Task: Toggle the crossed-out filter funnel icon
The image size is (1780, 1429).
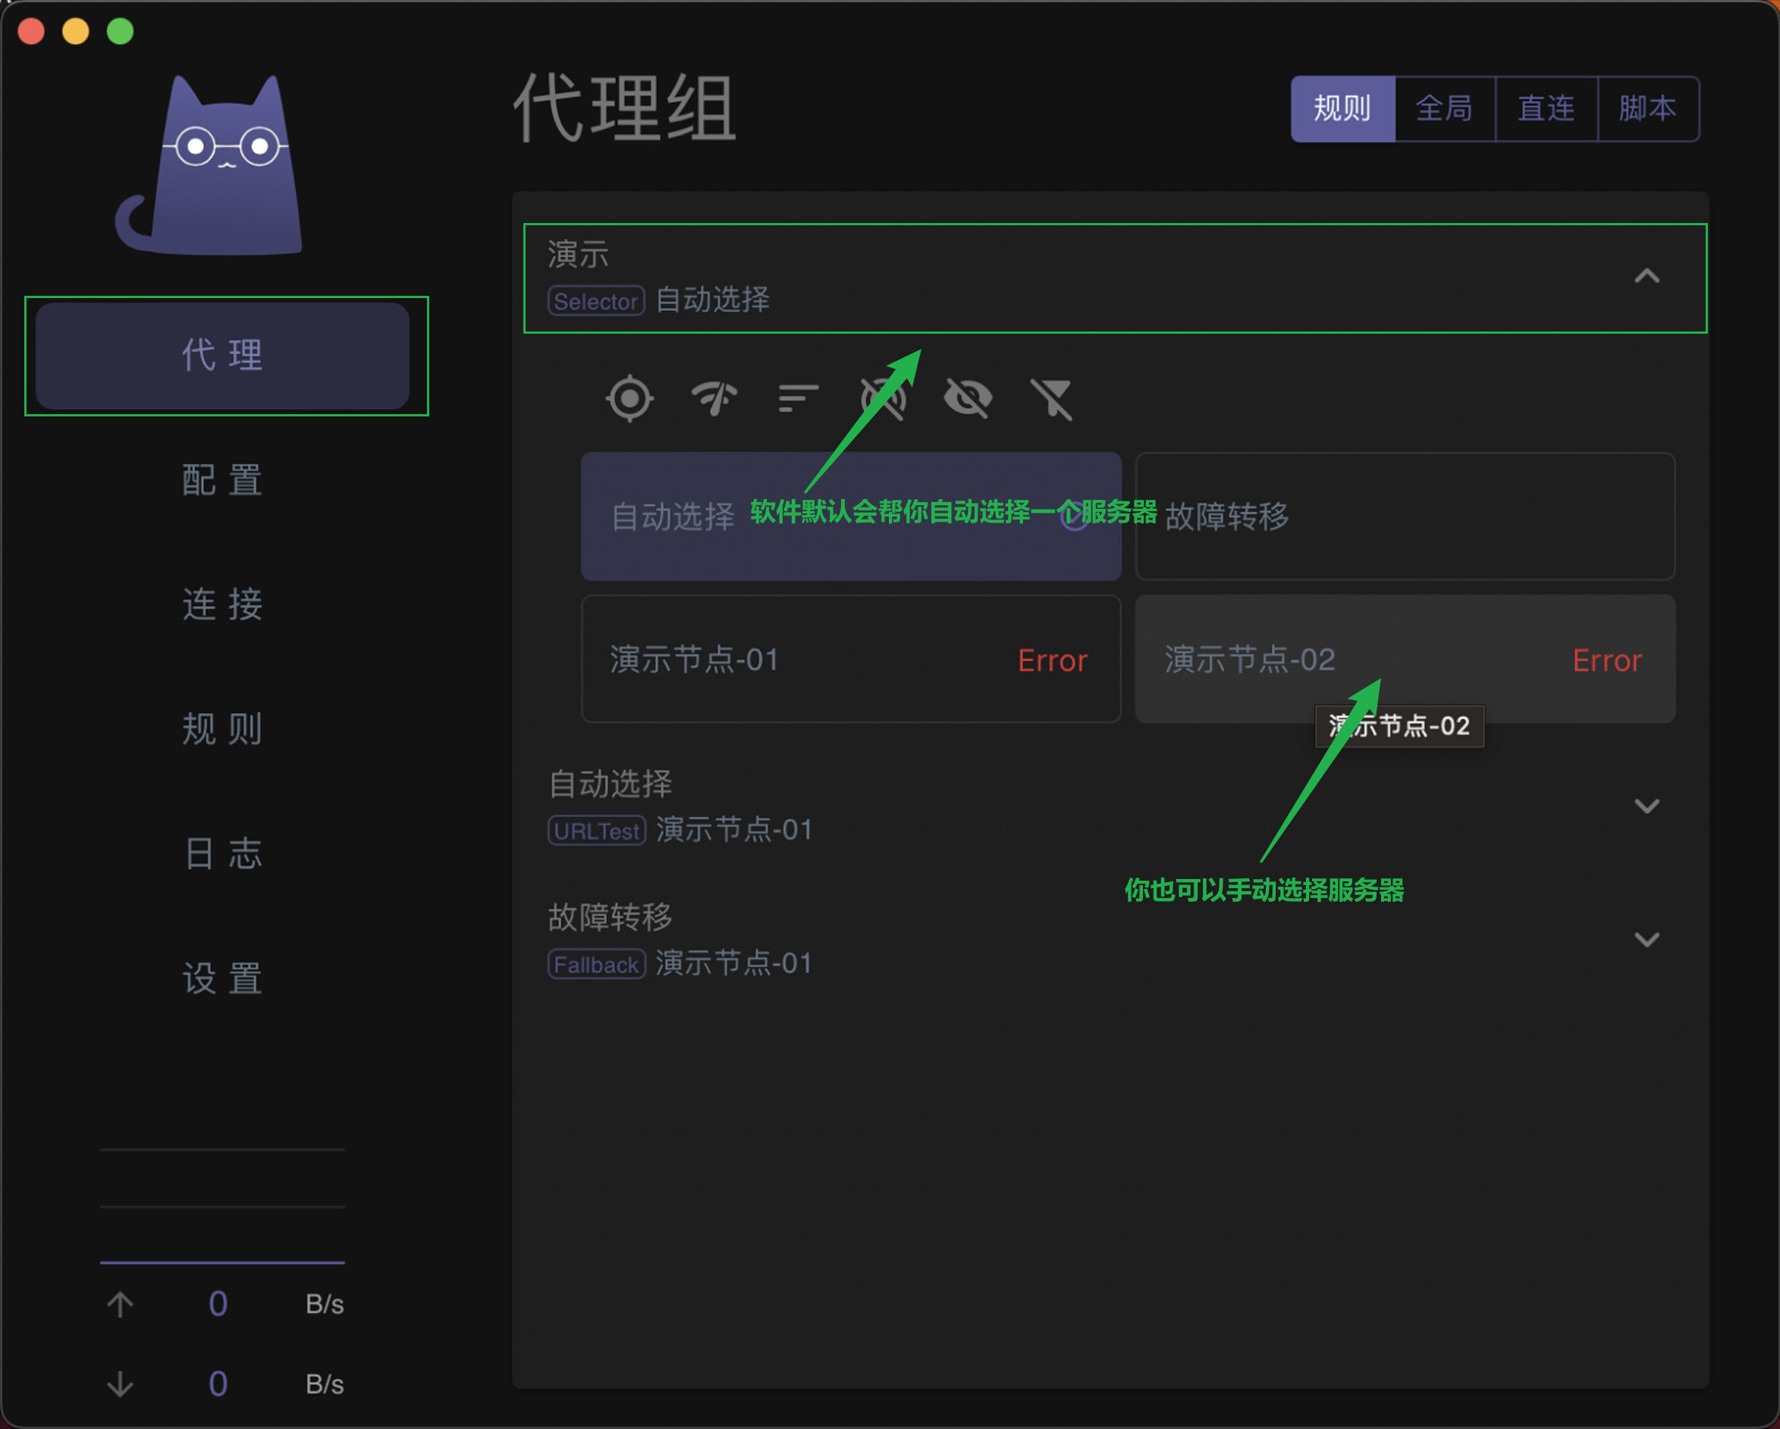Action: click(1052, 399)
